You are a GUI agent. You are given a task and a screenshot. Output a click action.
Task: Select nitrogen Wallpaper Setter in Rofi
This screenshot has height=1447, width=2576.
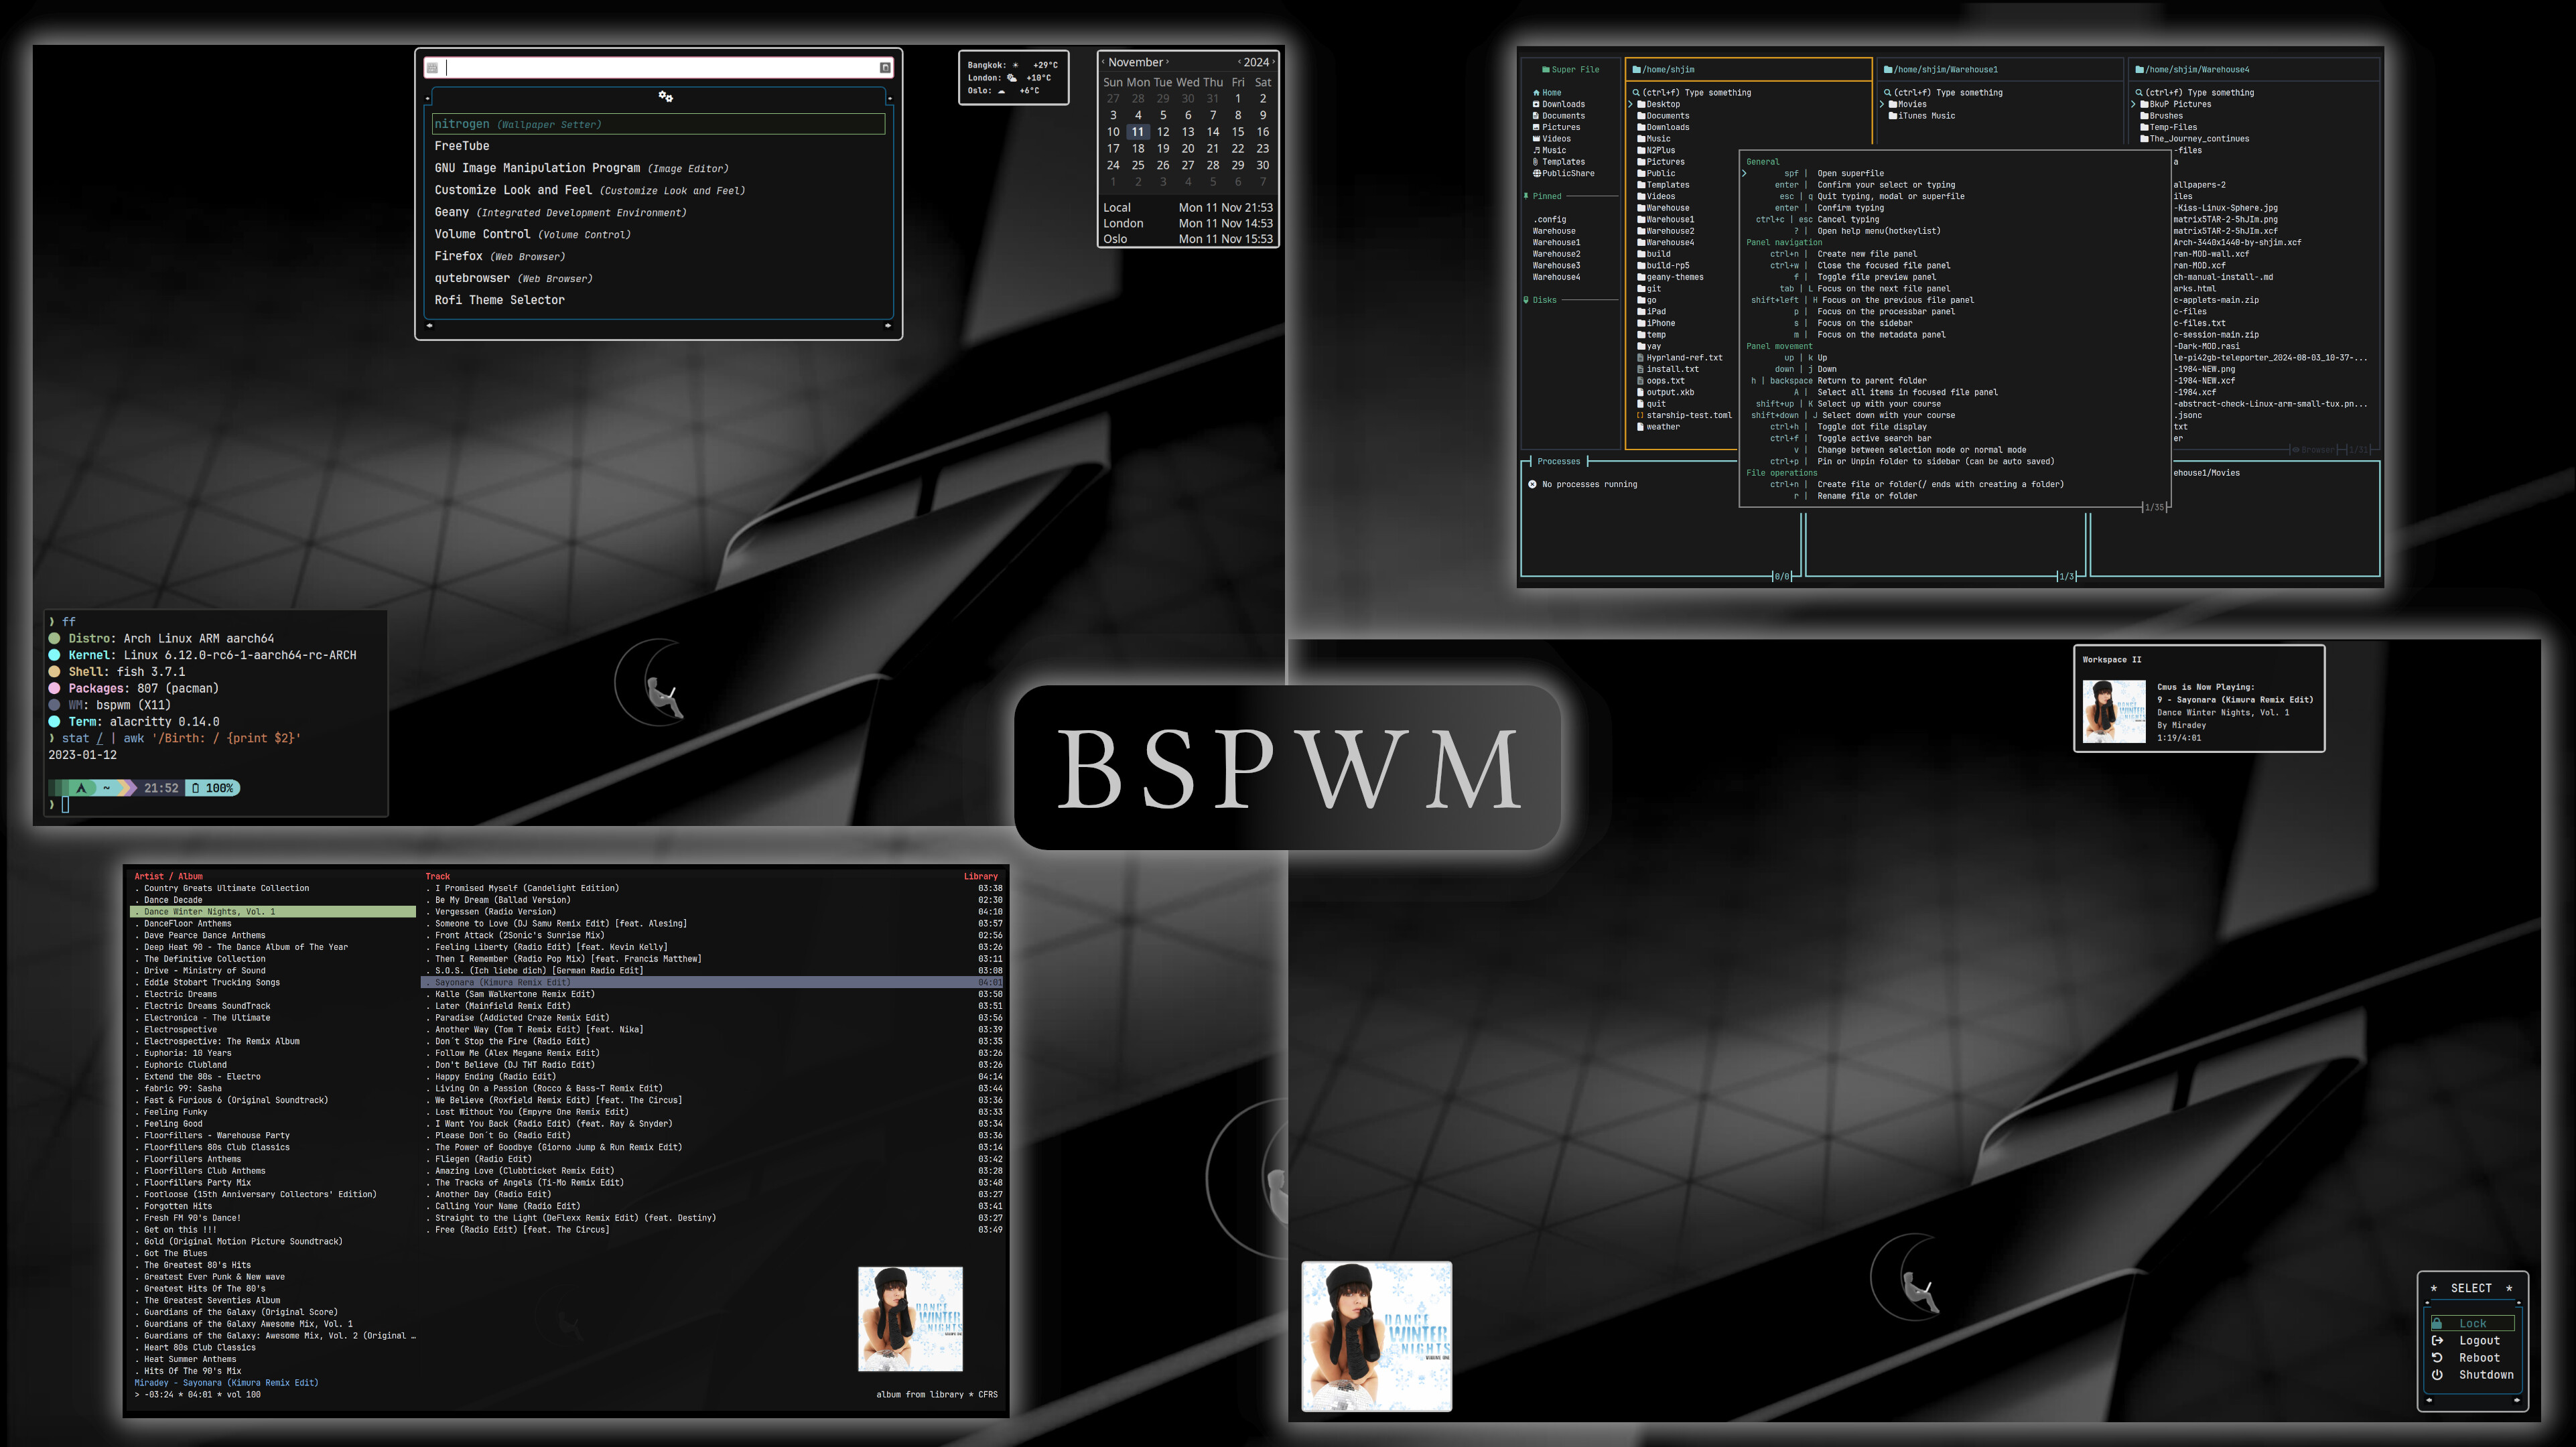[658, 124]
